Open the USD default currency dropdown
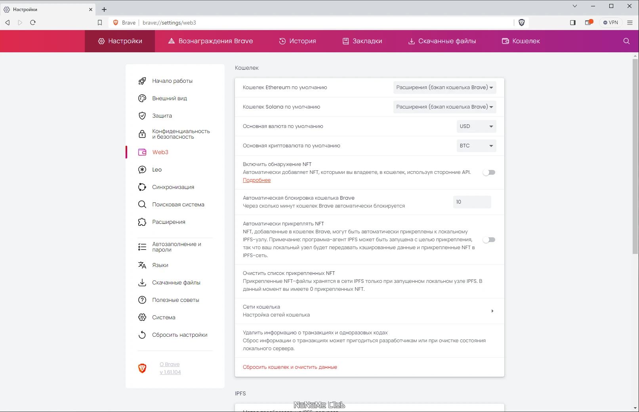The width and height of the screenshot is (639, 412). pyautogui.click(x=476, y=126)
